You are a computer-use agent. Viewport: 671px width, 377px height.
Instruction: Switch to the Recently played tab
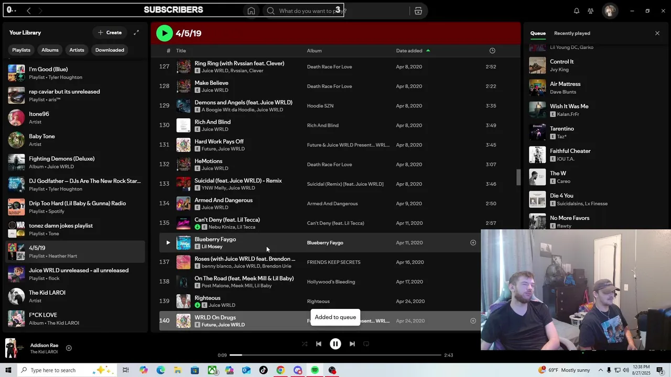click(x=572, y=33)
